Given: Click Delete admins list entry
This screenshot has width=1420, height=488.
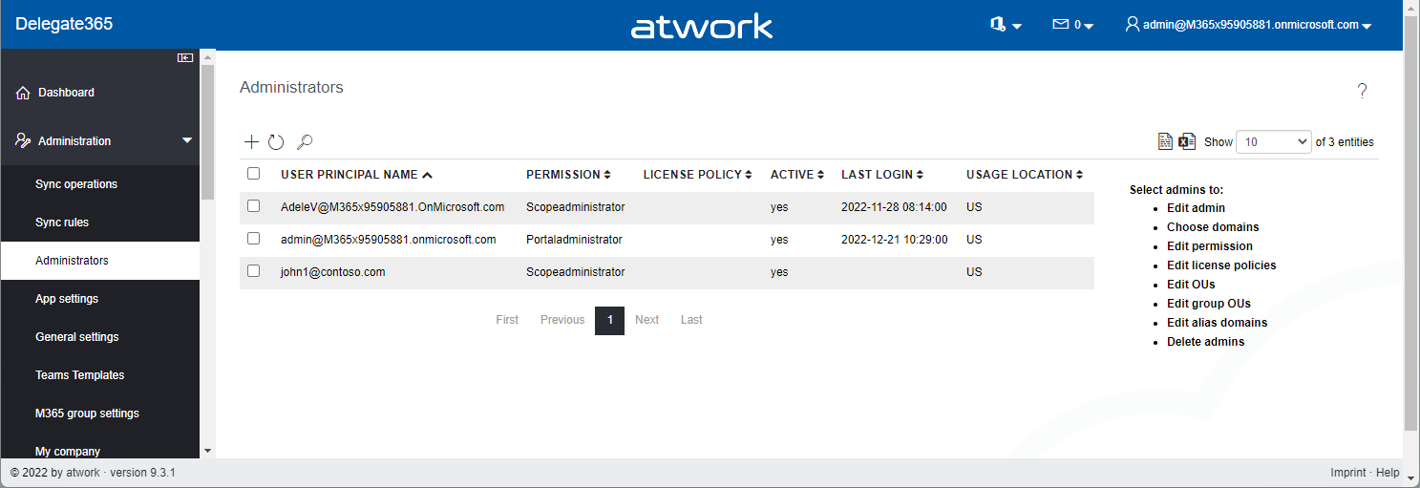Looking at the screenshot, I should tap(1206, 342).
